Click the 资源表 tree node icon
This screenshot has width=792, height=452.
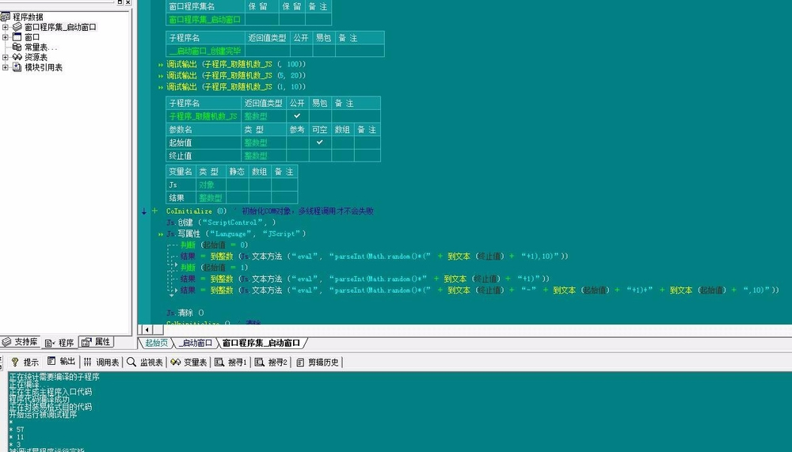[x=17, y=57]
